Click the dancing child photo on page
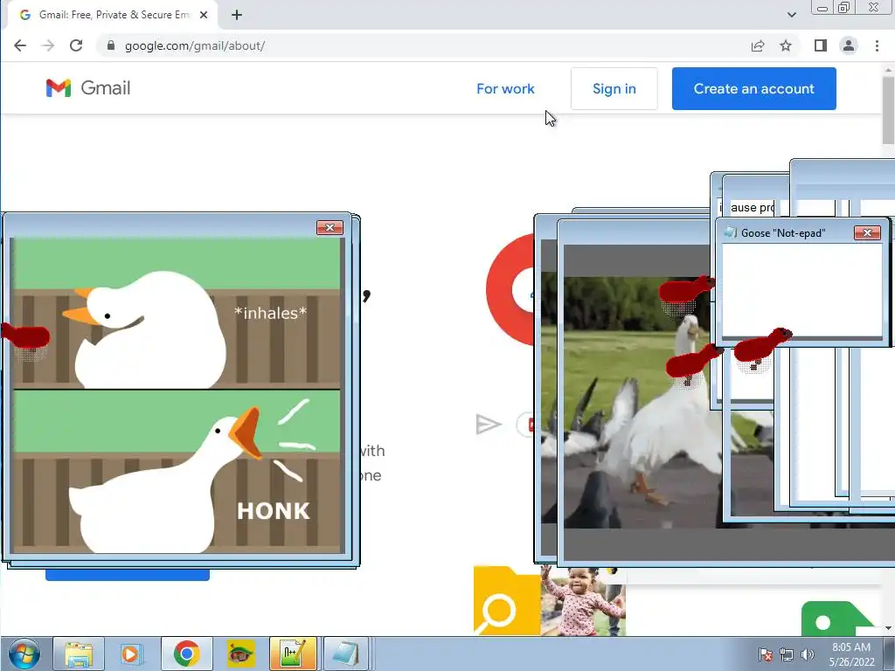The height and width of the screenshot is (671, 895). click(583, 601)
